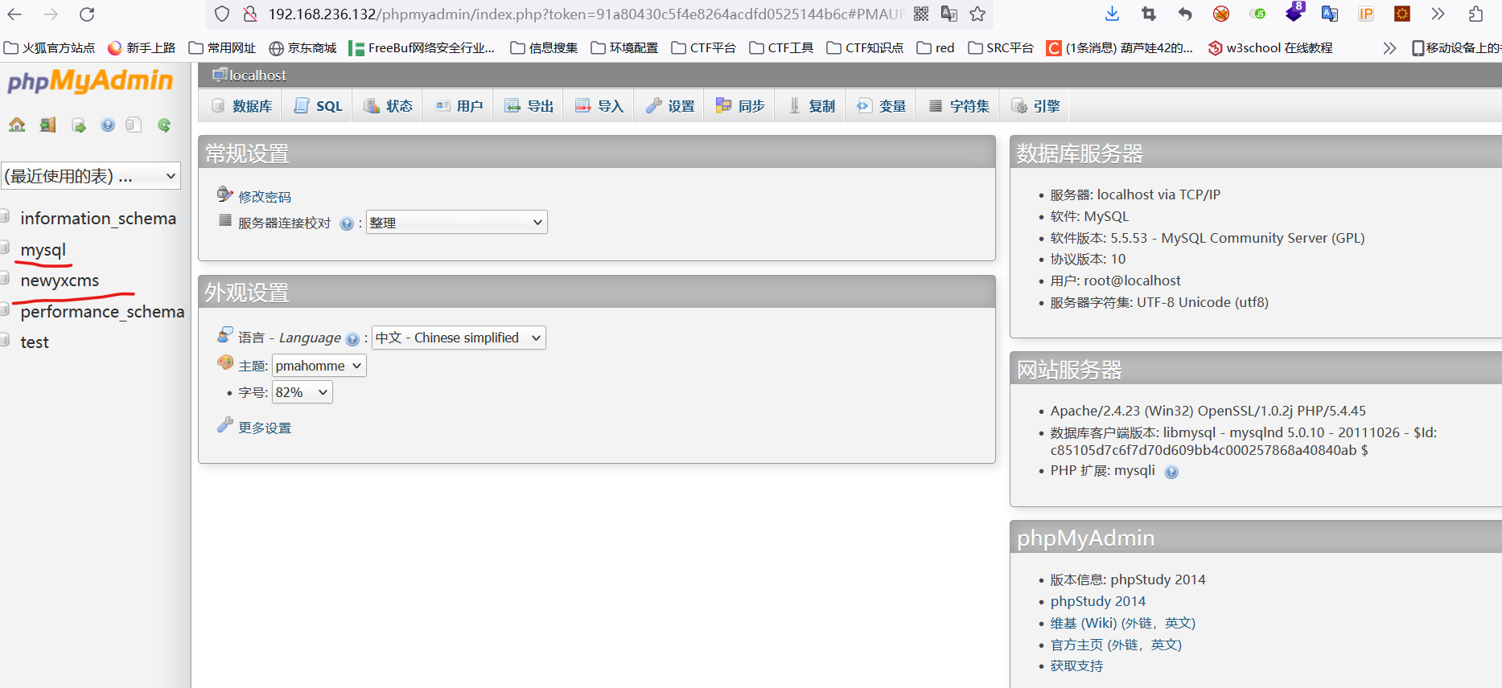Viewport: 1502px width, 688px height.
Task: Switch to the SQL tab
Action: pos(319,106)
